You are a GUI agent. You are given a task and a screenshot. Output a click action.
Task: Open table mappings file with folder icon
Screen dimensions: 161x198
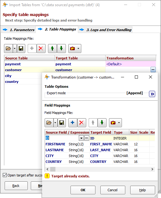pyautogui.click(x=8, y=48)
